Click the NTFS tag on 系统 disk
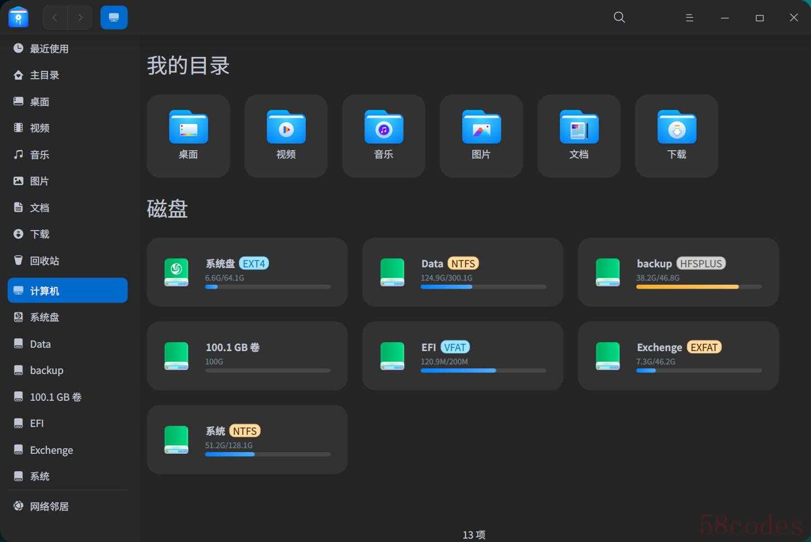This screenshot has height=542, width=811. point(245,431)
